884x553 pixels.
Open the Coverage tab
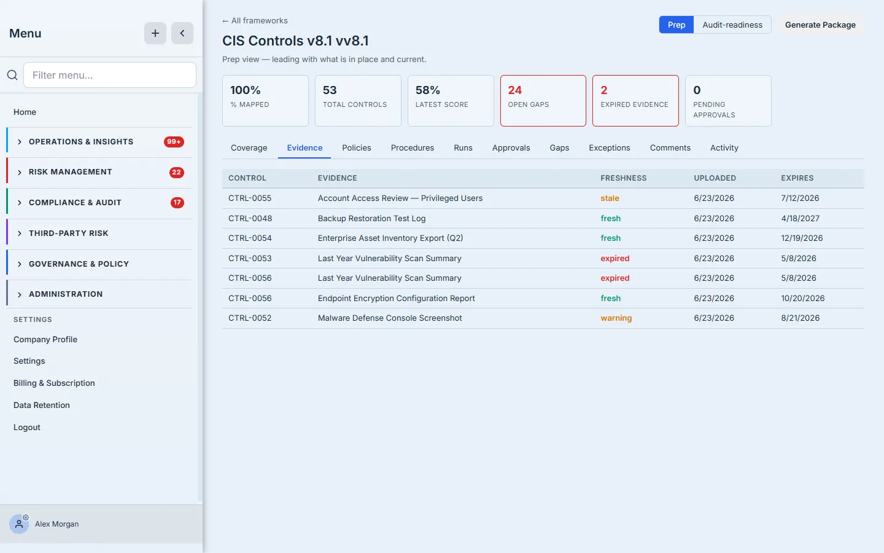(249, 148)
